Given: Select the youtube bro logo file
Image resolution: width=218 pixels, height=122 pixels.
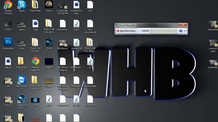Looking at the screenshot, I should click(x=76, y=4).
